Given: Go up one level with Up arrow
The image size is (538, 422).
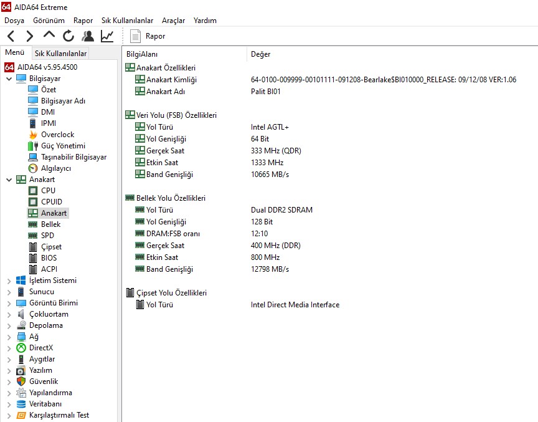Looking at the screenshot, I should point(49,36).
